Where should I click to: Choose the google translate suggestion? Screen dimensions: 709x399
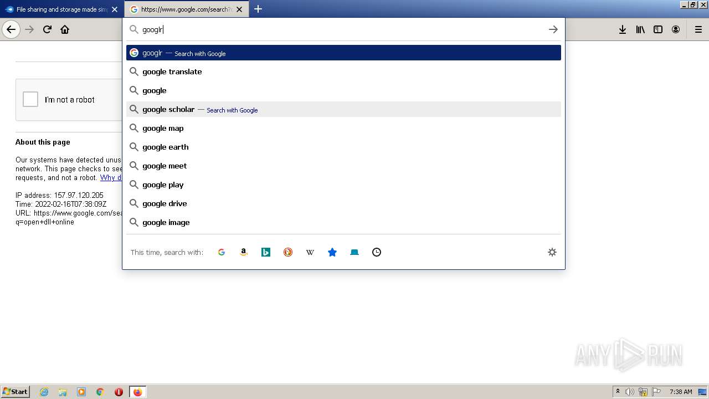343,71
